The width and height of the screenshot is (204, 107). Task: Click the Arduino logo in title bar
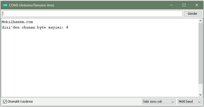(5, 5)
